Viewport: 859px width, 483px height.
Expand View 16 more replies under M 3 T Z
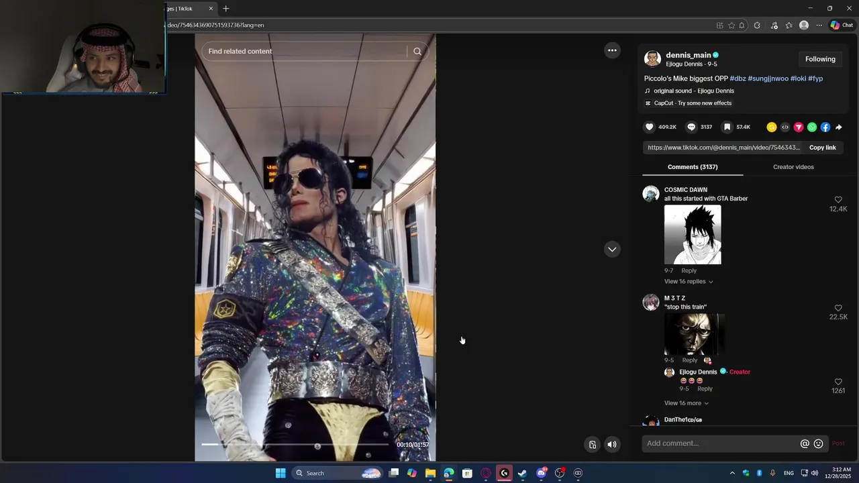click(687, 403)
